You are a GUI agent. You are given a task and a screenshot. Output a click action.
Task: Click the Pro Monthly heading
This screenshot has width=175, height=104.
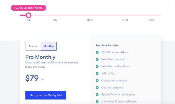pos(40,57)
